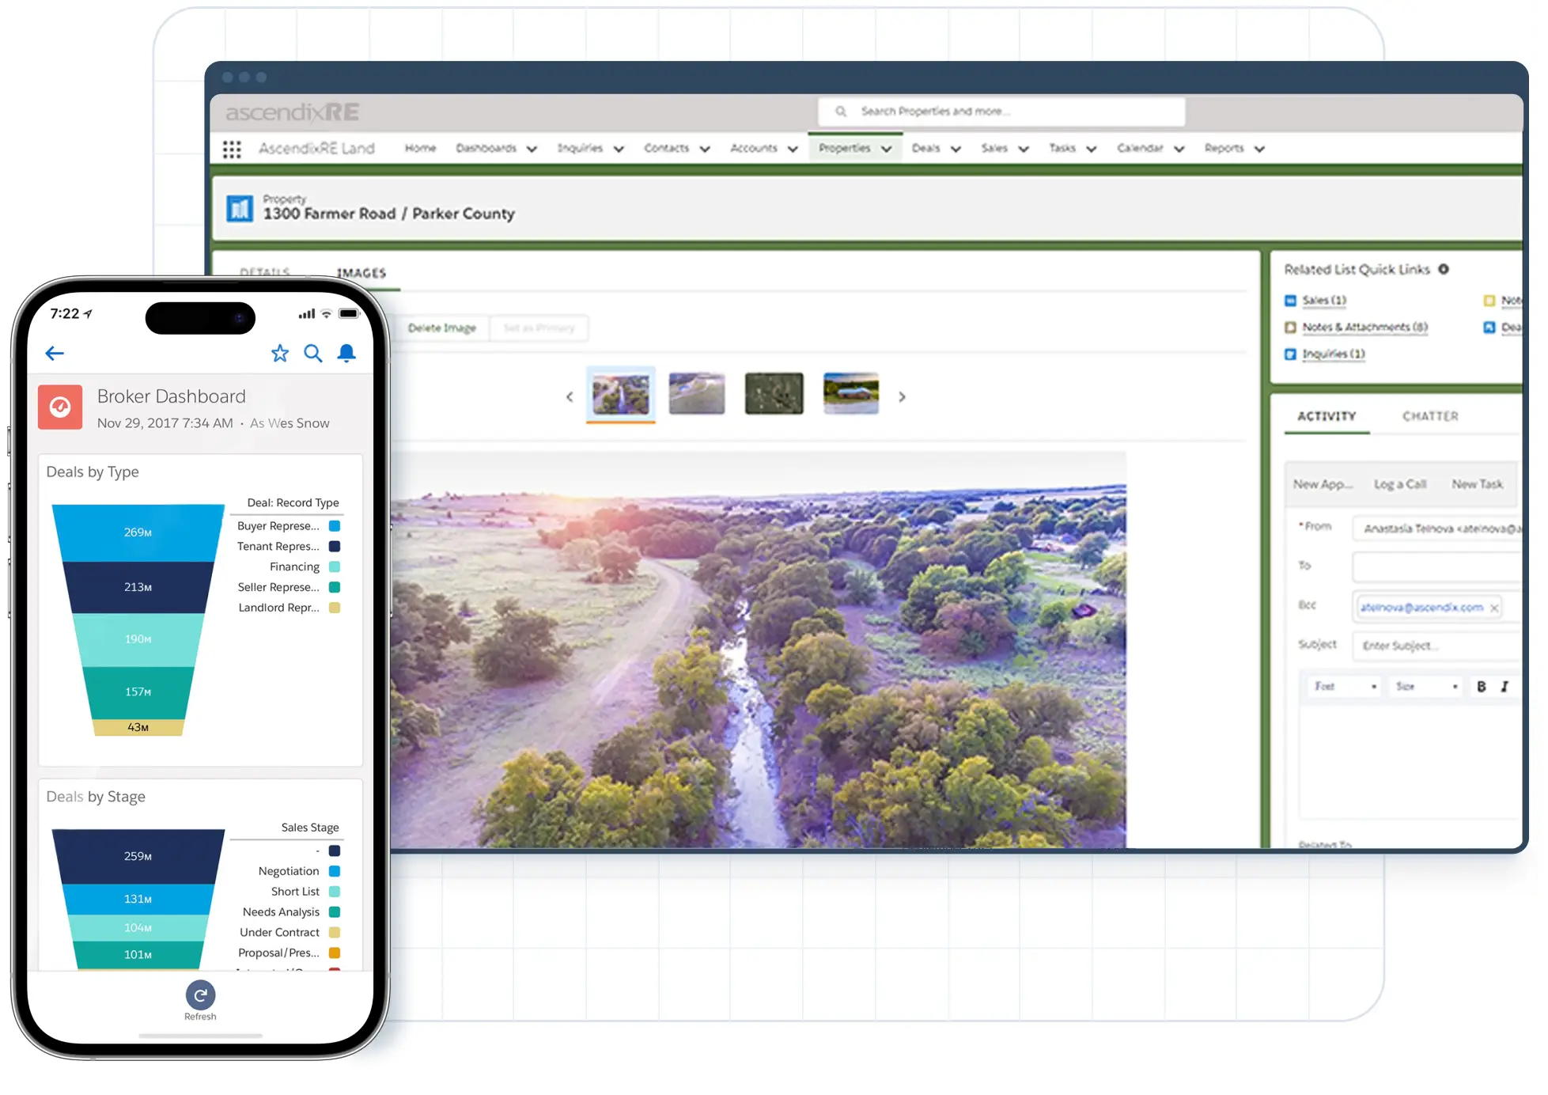
Task: Open the app launcher grid icon
Action: tap(231, 149)
